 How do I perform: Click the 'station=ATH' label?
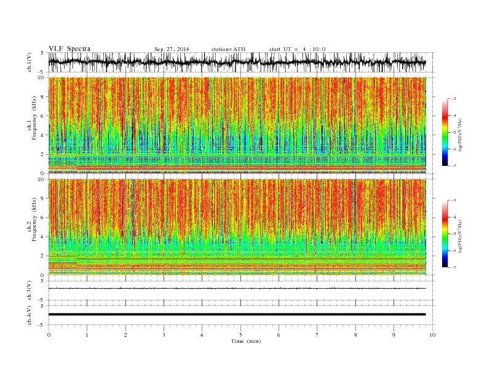tap(228, 49)
